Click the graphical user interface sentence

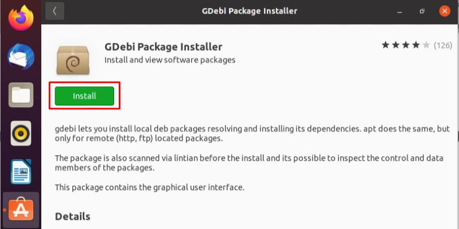point(158,187)
